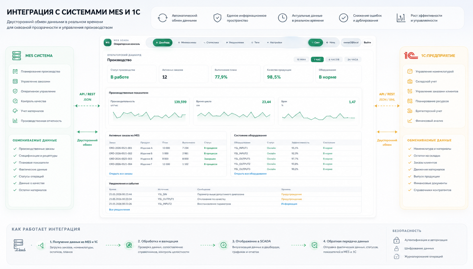
Task: Click the chart icon beside Производственная отчетность
Action: pyautogui.click(x=15, y=121)
